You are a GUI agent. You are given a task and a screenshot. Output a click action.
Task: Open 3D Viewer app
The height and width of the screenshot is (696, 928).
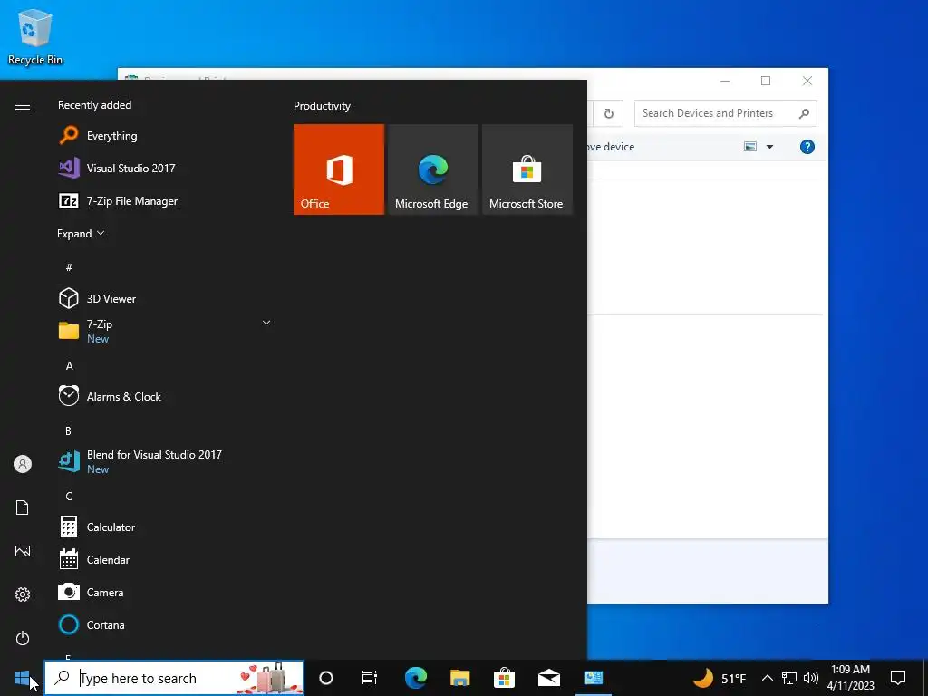pos(166,298)
